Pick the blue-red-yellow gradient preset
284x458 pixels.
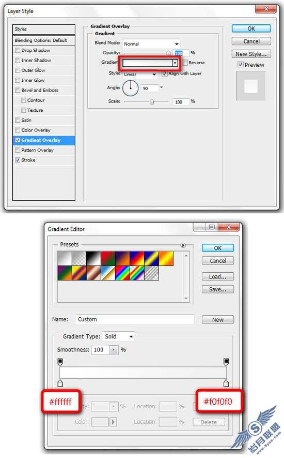tap(137, 259)
